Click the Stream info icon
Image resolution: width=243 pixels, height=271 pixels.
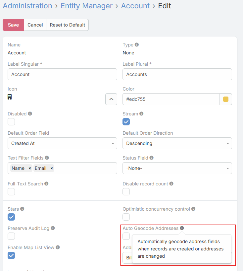tap(141, 113)
